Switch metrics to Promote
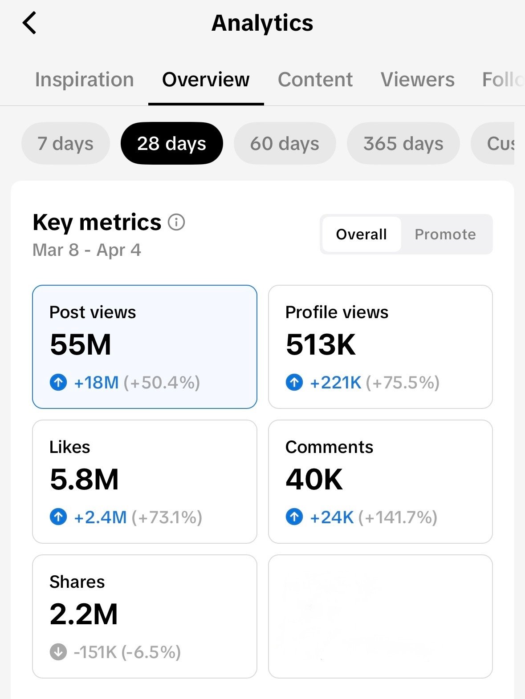 click(x=445, y=234)
